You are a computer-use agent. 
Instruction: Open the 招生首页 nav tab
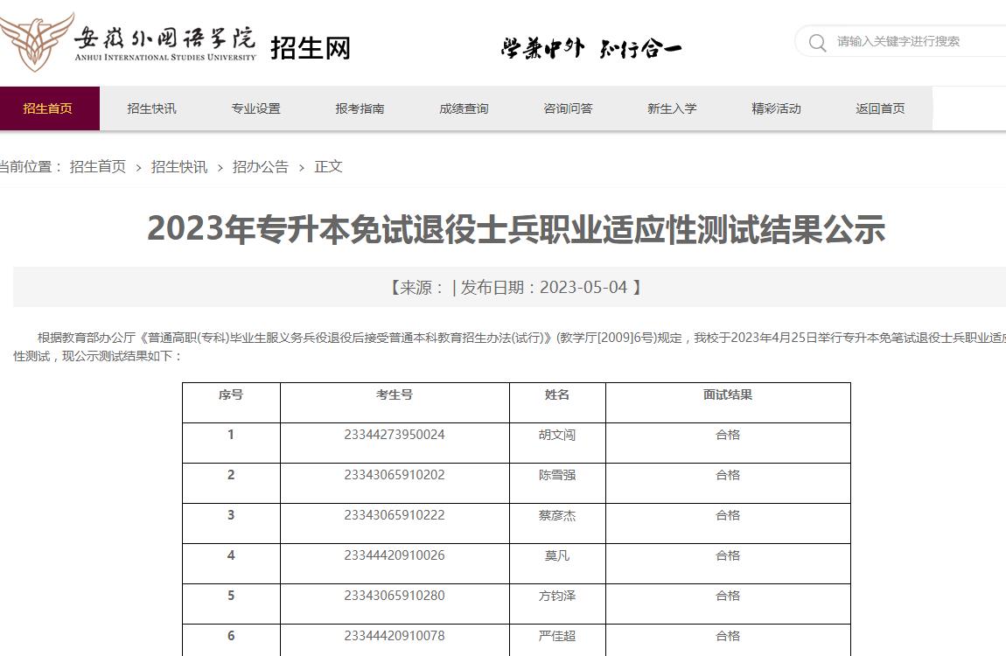pos(48,108)
